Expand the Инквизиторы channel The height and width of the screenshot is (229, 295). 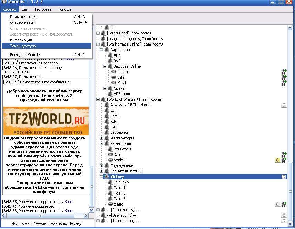102,138
